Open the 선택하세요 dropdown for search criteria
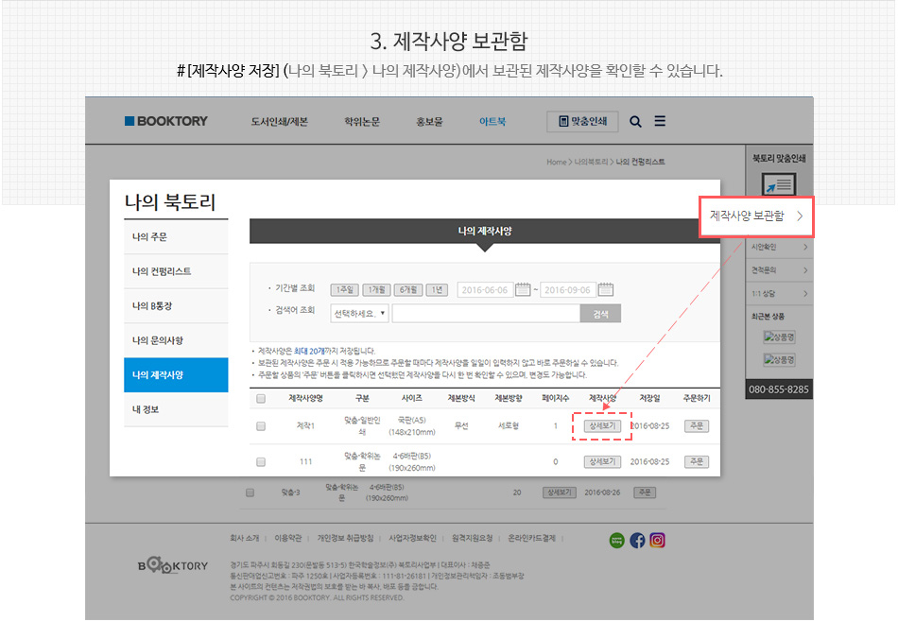This screenshot has height=622, width=898. coord(357,314)
